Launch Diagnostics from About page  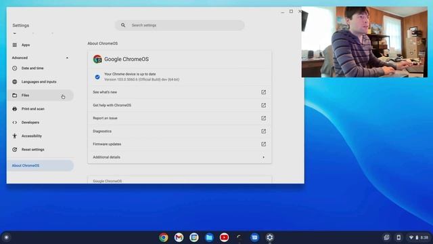pyautogui.click(x=179, y=131)
